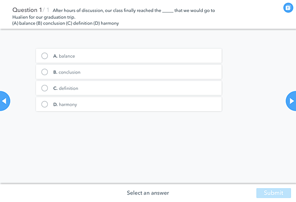Click the Submit button
Viewport: 296px width, 202px height.
[x=273, y=193]
